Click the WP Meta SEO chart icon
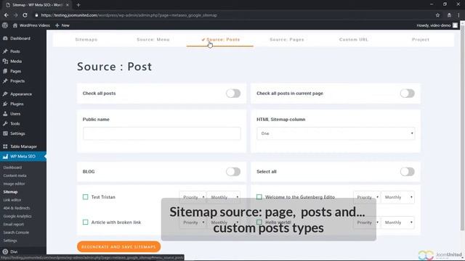The image size is (465, 261). [x=5, y=157]
